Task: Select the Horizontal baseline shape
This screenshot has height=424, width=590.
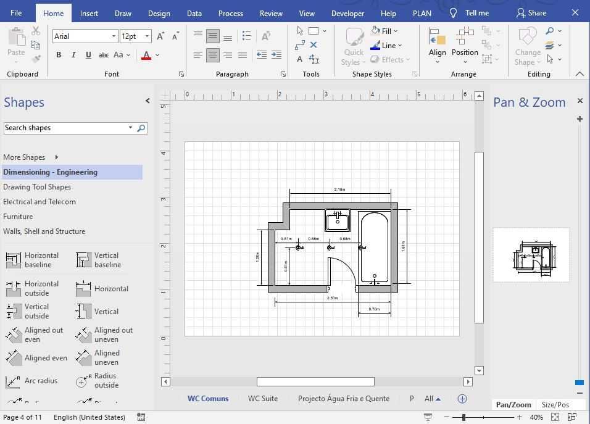Action: tap(33, 260)
